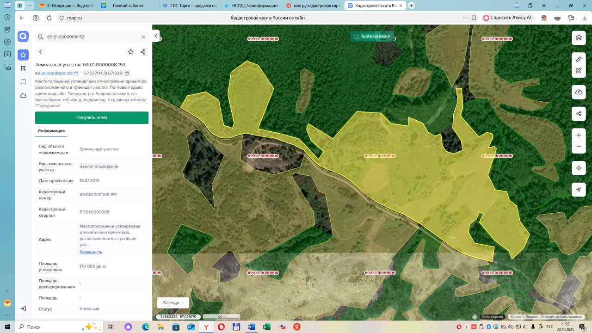The width and height of the screenshot is (592, 333).
Task: Expand the address with "Развернуть" link
Action: (x=91, y=252)
